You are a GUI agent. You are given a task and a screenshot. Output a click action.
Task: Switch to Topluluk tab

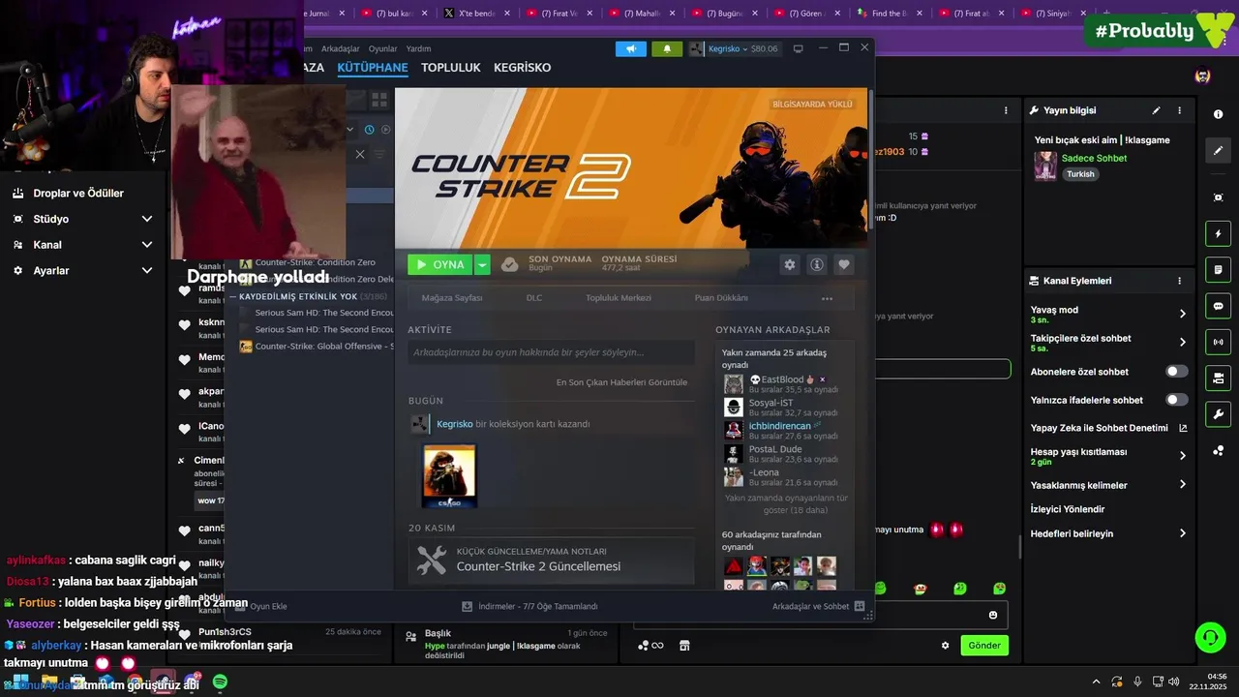[x=451, y=68]
